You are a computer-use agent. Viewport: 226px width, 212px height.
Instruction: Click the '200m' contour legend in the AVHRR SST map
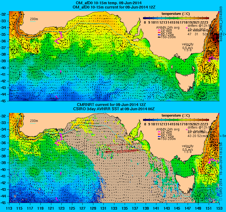click(34, 122)
